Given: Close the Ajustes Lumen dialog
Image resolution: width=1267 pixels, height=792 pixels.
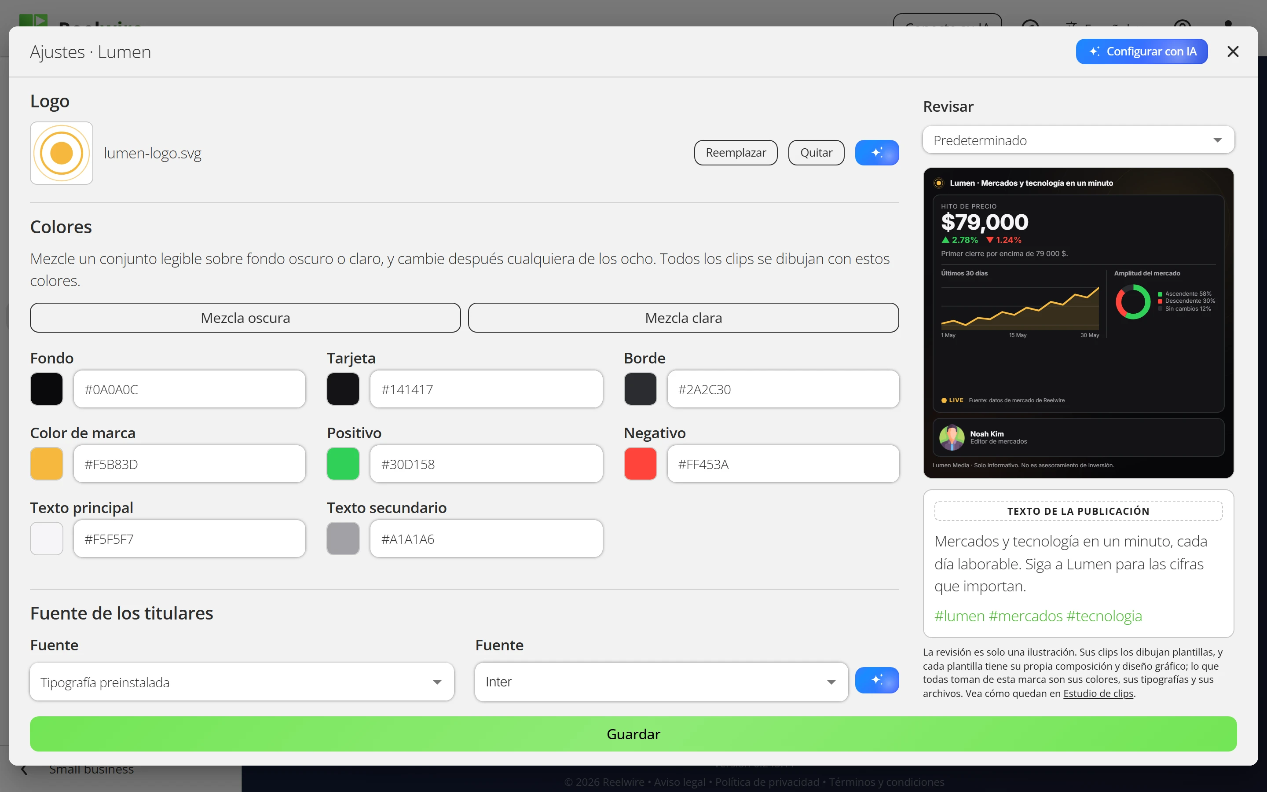Looking at the screenshot, I should (1232, 51).
